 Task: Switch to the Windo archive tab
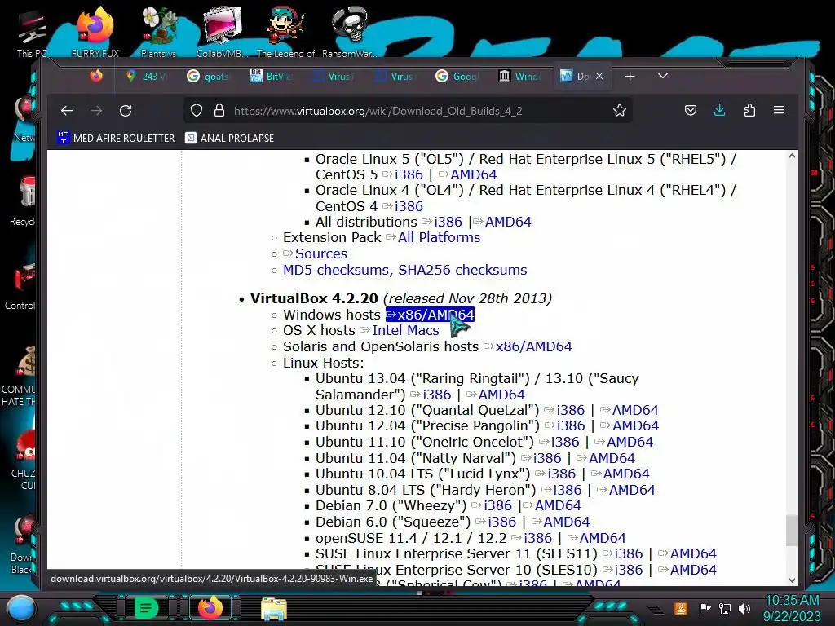click(x=519, y=76)
